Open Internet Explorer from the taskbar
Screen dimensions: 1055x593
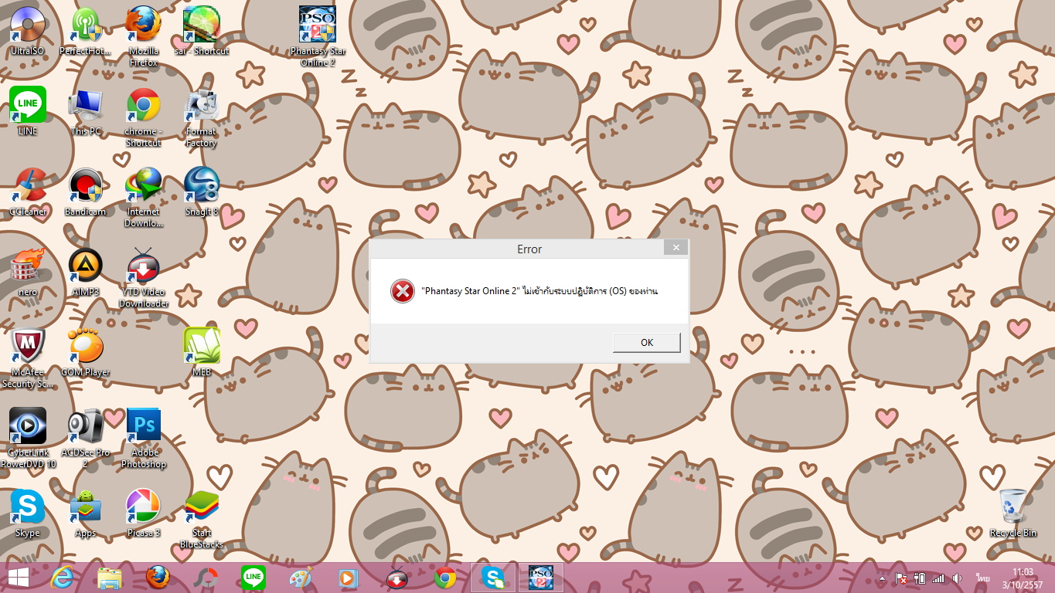point(62,578)
